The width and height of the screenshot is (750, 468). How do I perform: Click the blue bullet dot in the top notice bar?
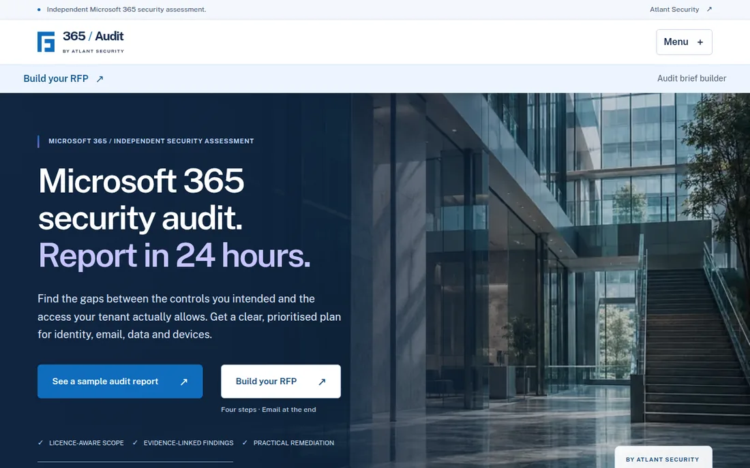40,10
